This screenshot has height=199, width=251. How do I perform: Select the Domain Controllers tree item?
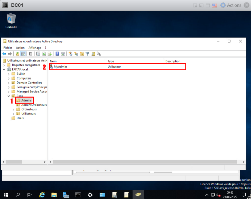click(x=29, y=83)
